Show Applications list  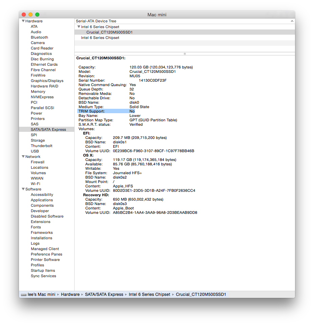coord(42,200)
